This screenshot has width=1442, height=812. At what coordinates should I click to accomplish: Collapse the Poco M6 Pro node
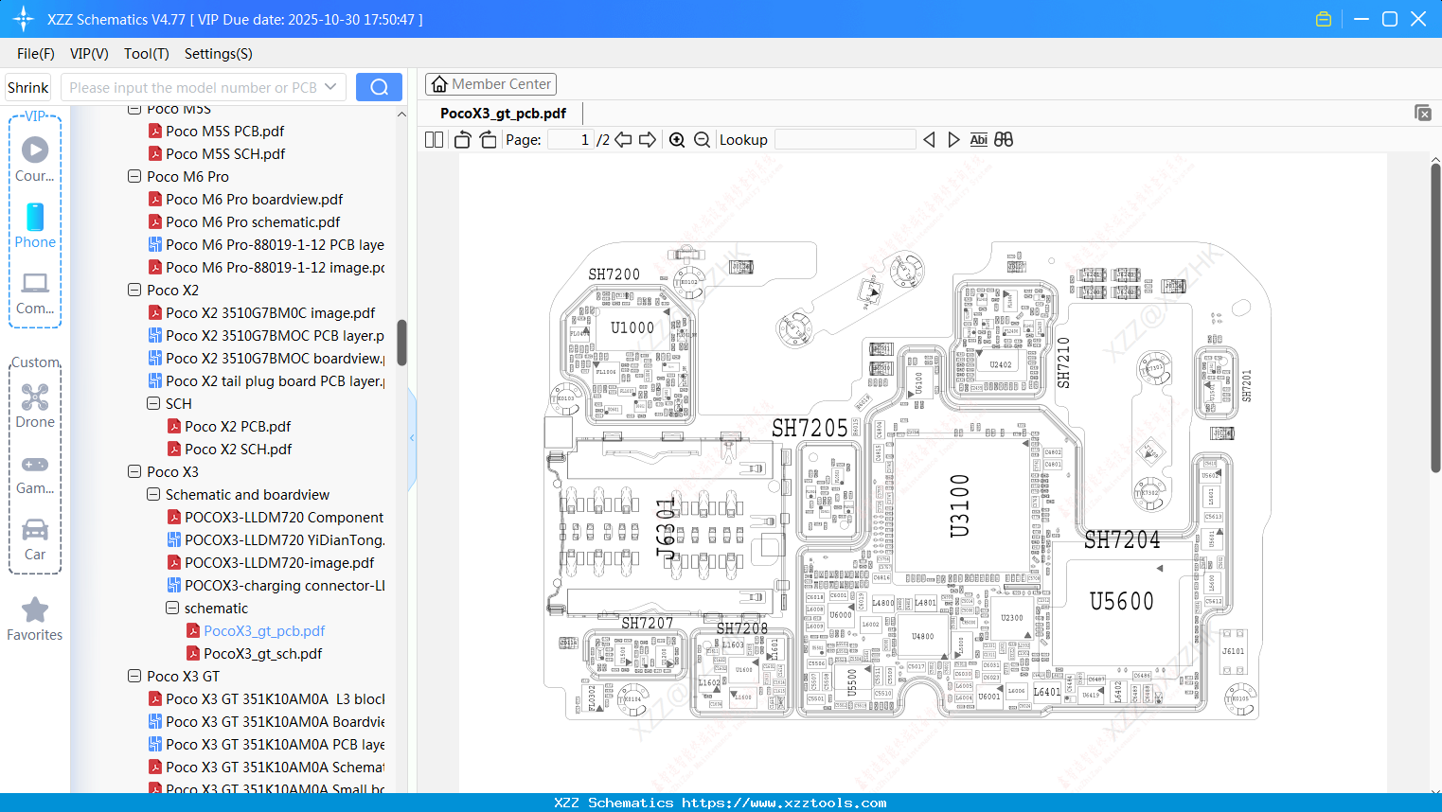(x=134, y=176)
